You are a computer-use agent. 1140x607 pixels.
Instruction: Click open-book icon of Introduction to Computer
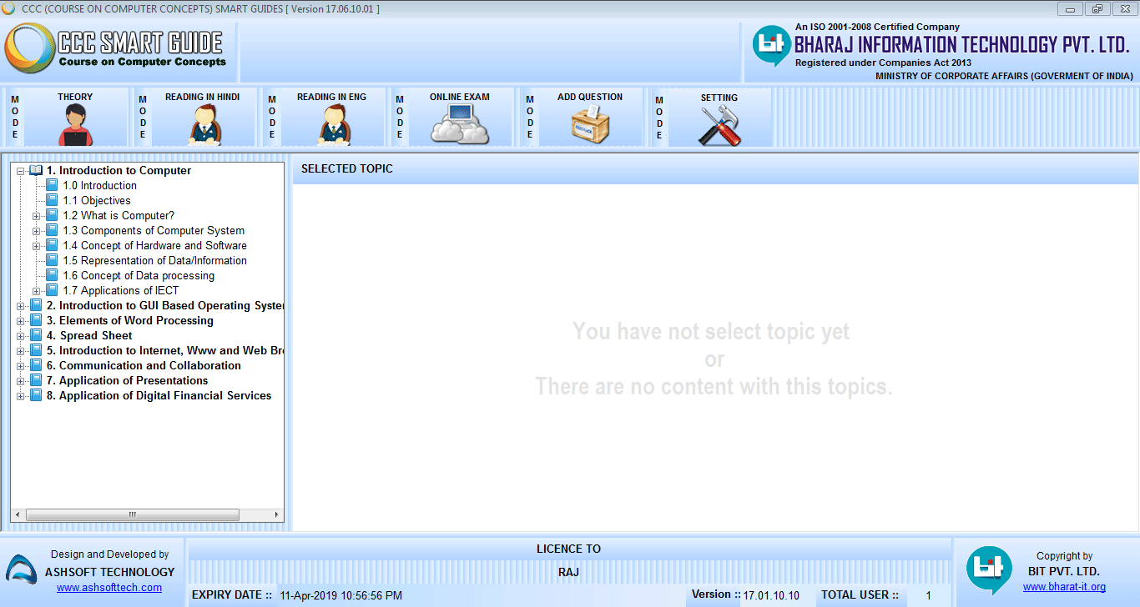36,170
